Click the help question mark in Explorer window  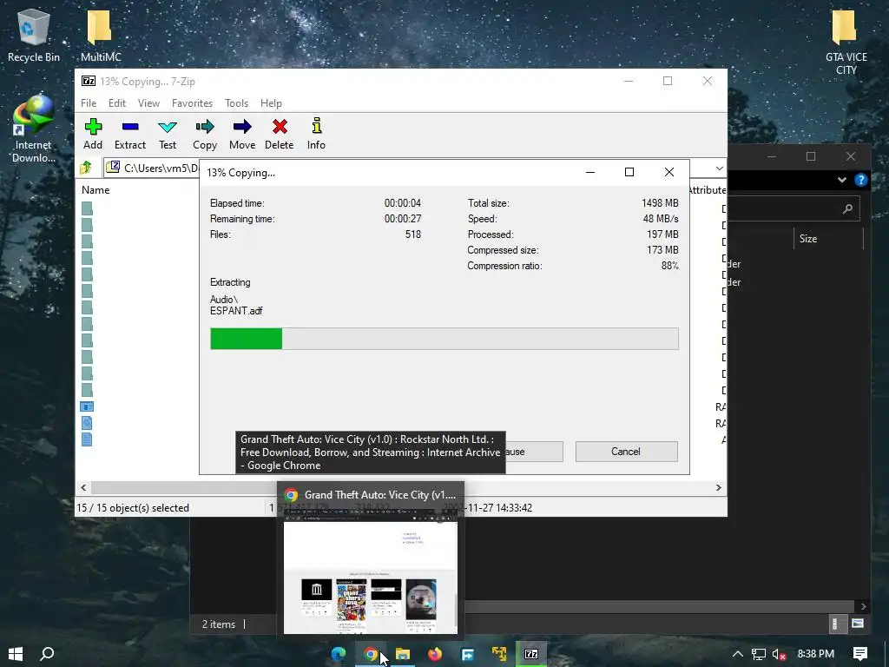[860, 180]
